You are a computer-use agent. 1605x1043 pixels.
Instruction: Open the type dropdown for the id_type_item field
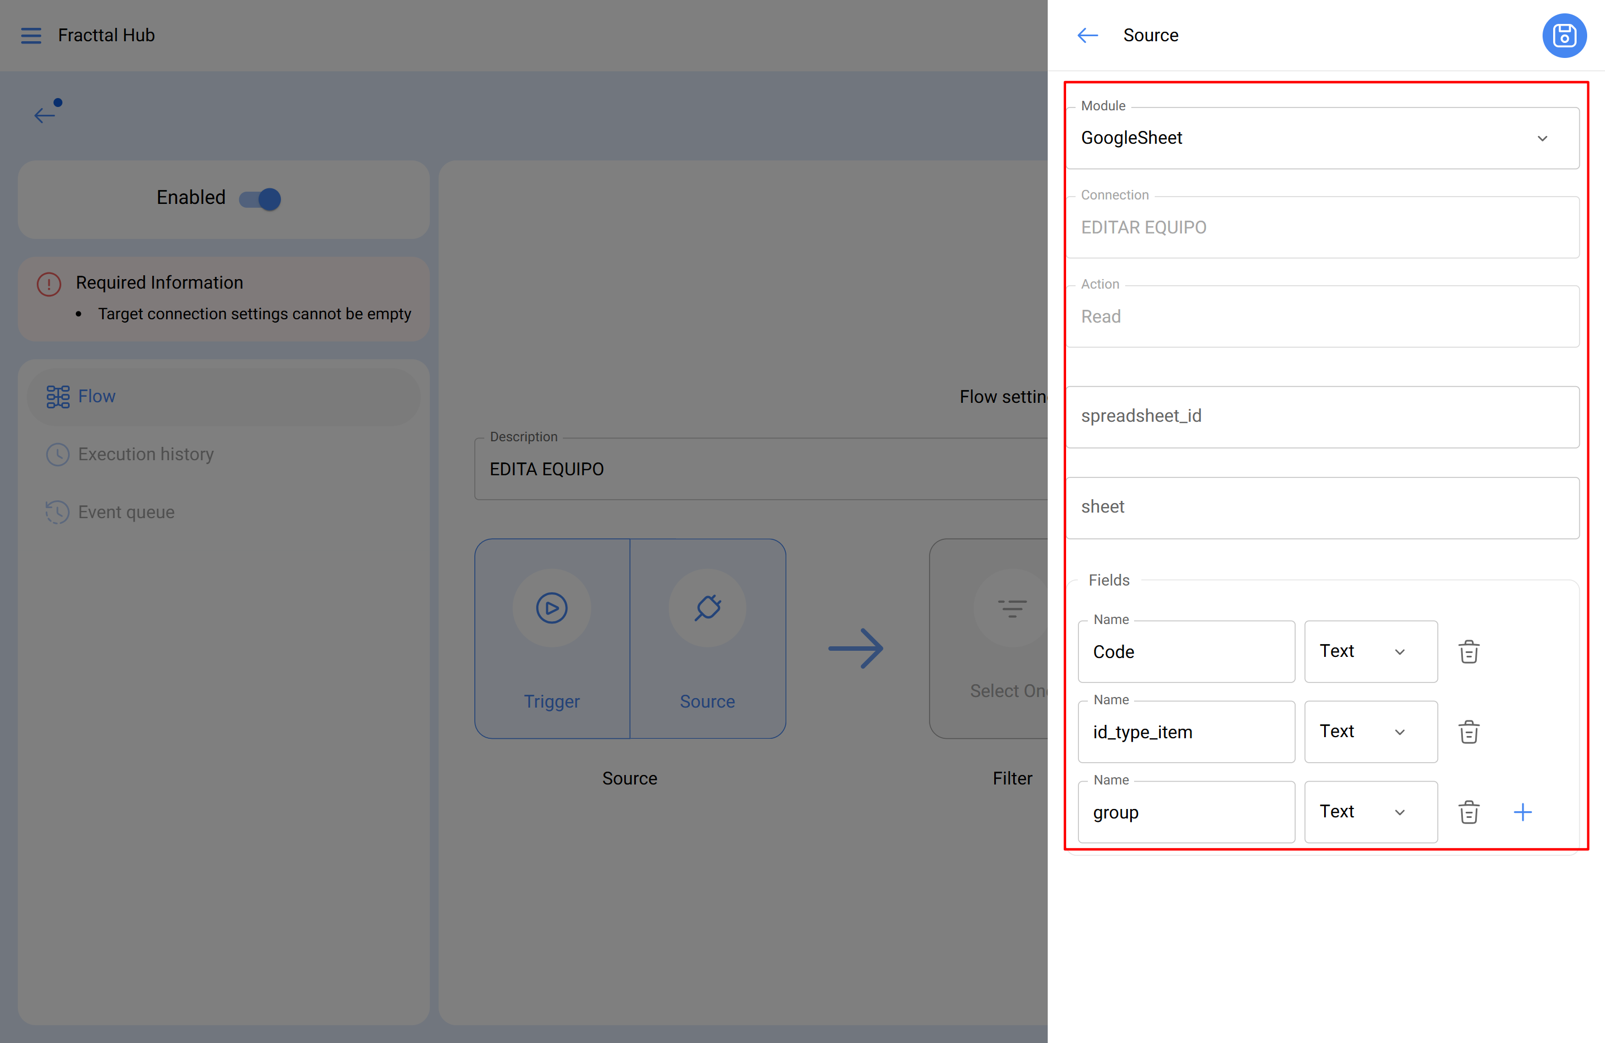(1370, 732)
